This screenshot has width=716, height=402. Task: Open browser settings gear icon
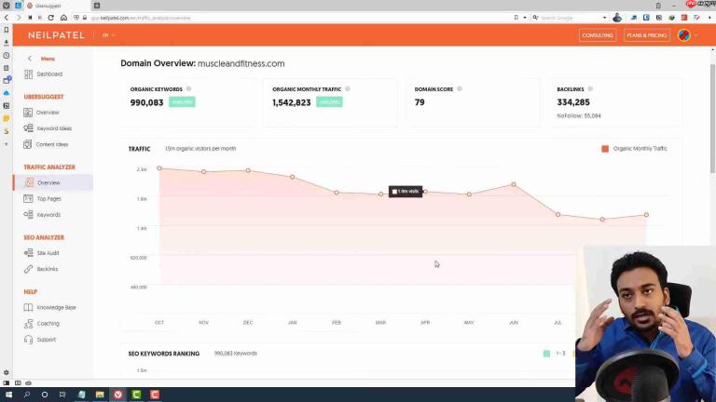coord(7,372)
